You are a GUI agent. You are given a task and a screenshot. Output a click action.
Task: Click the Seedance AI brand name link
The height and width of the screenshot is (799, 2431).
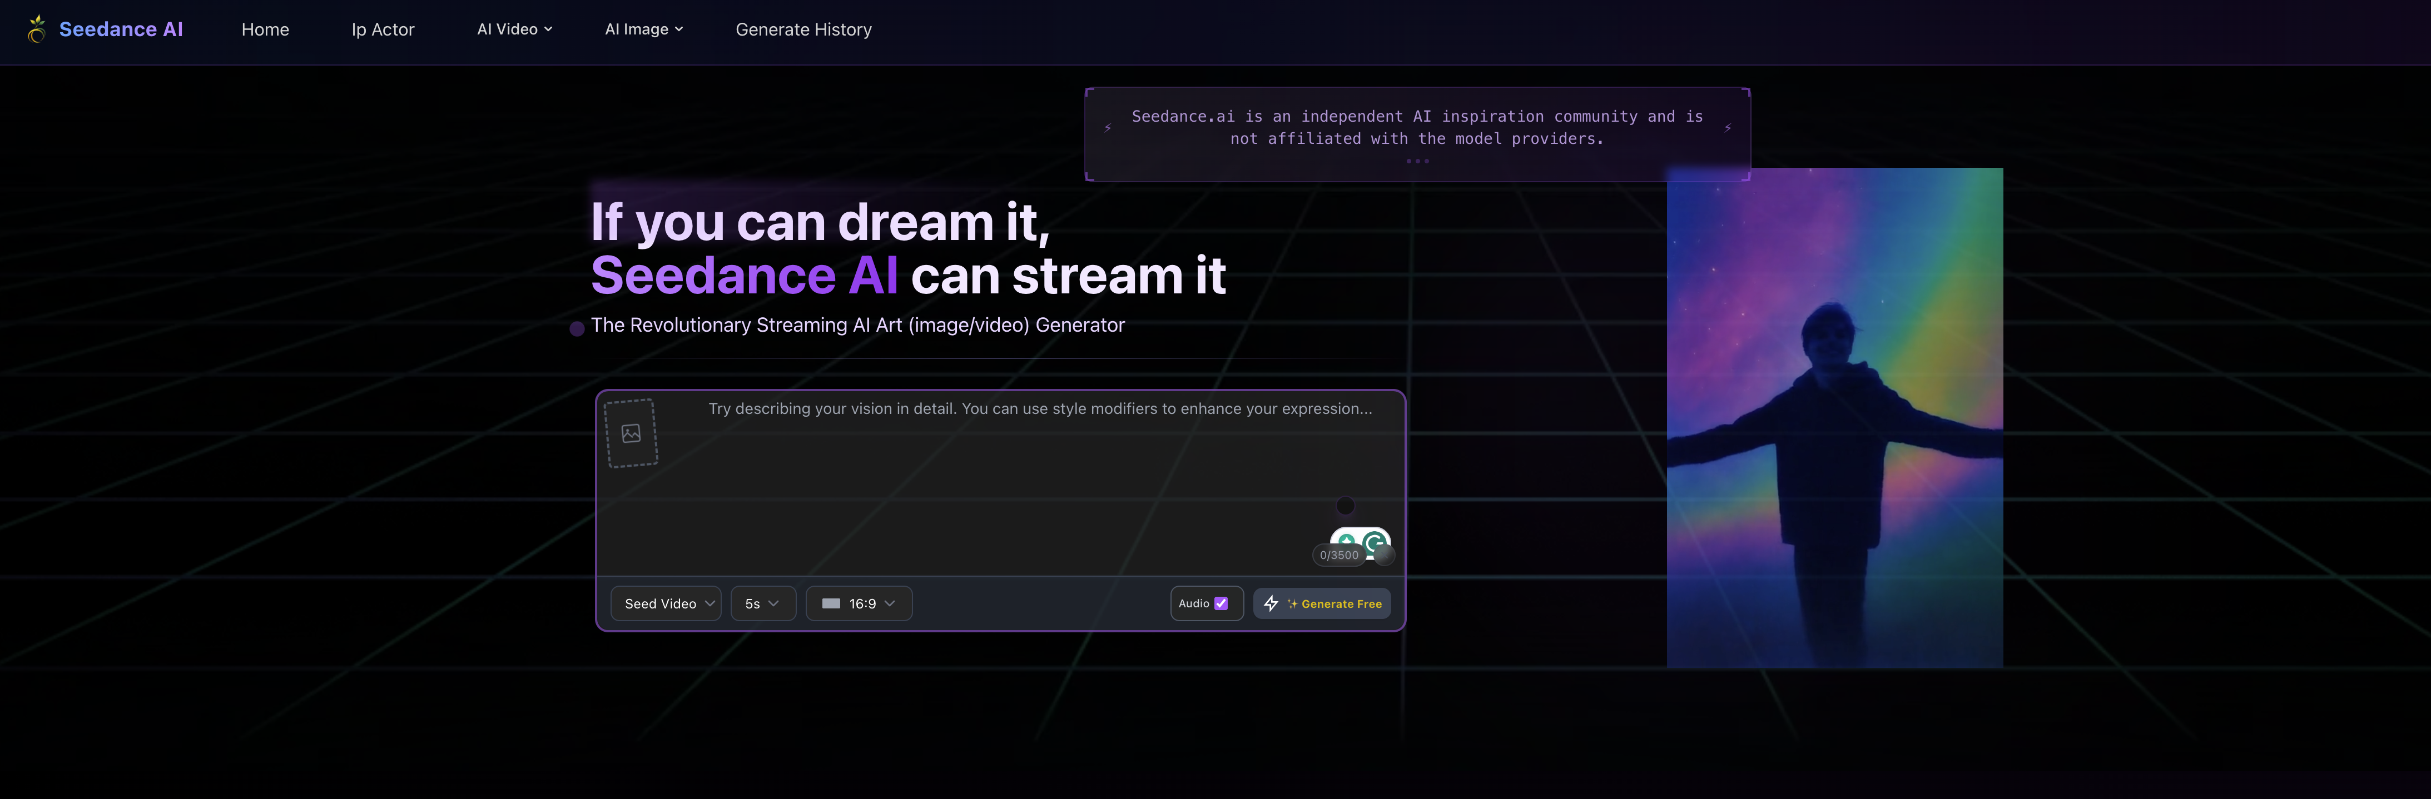tap(121, 29)
